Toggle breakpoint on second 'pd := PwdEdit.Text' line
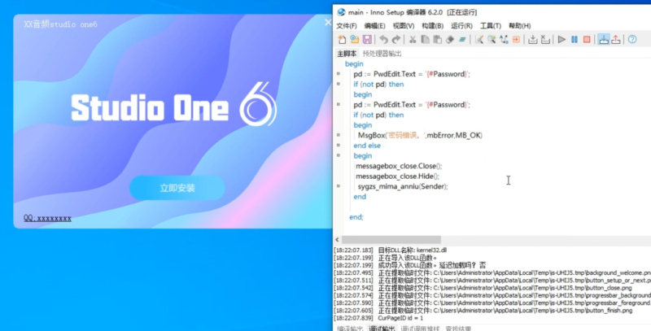This screenshot has width=651, height=331. click(339, 105)
